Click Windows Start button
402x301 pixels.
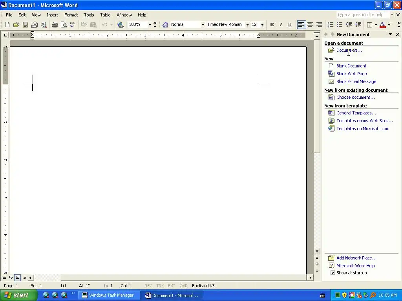click(18, 295)
